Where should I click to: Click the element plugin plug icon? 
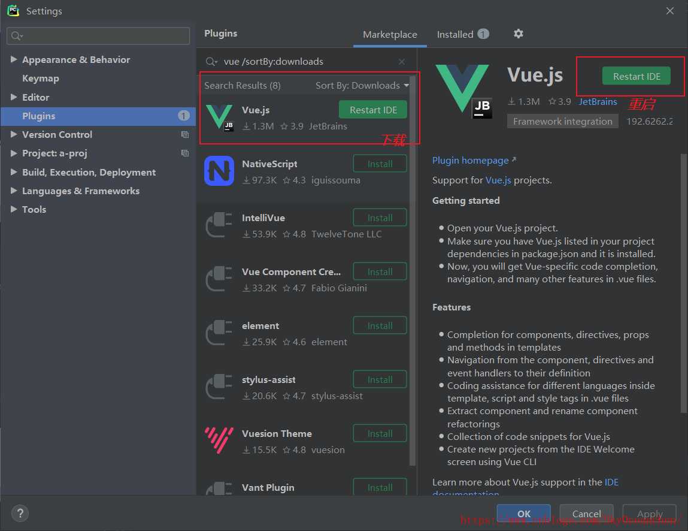(219, 333)
